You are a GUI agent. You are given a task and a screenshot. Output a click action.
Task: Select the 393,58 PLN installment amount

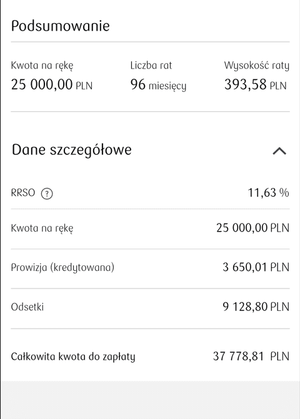tap(256, 84)
